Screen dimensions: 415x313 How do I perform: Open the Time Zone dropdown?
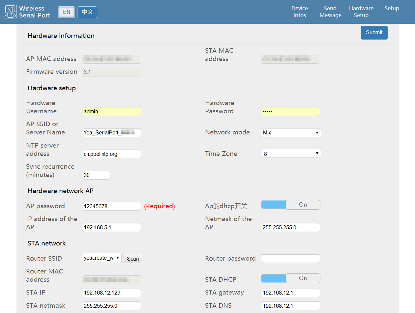291,154
